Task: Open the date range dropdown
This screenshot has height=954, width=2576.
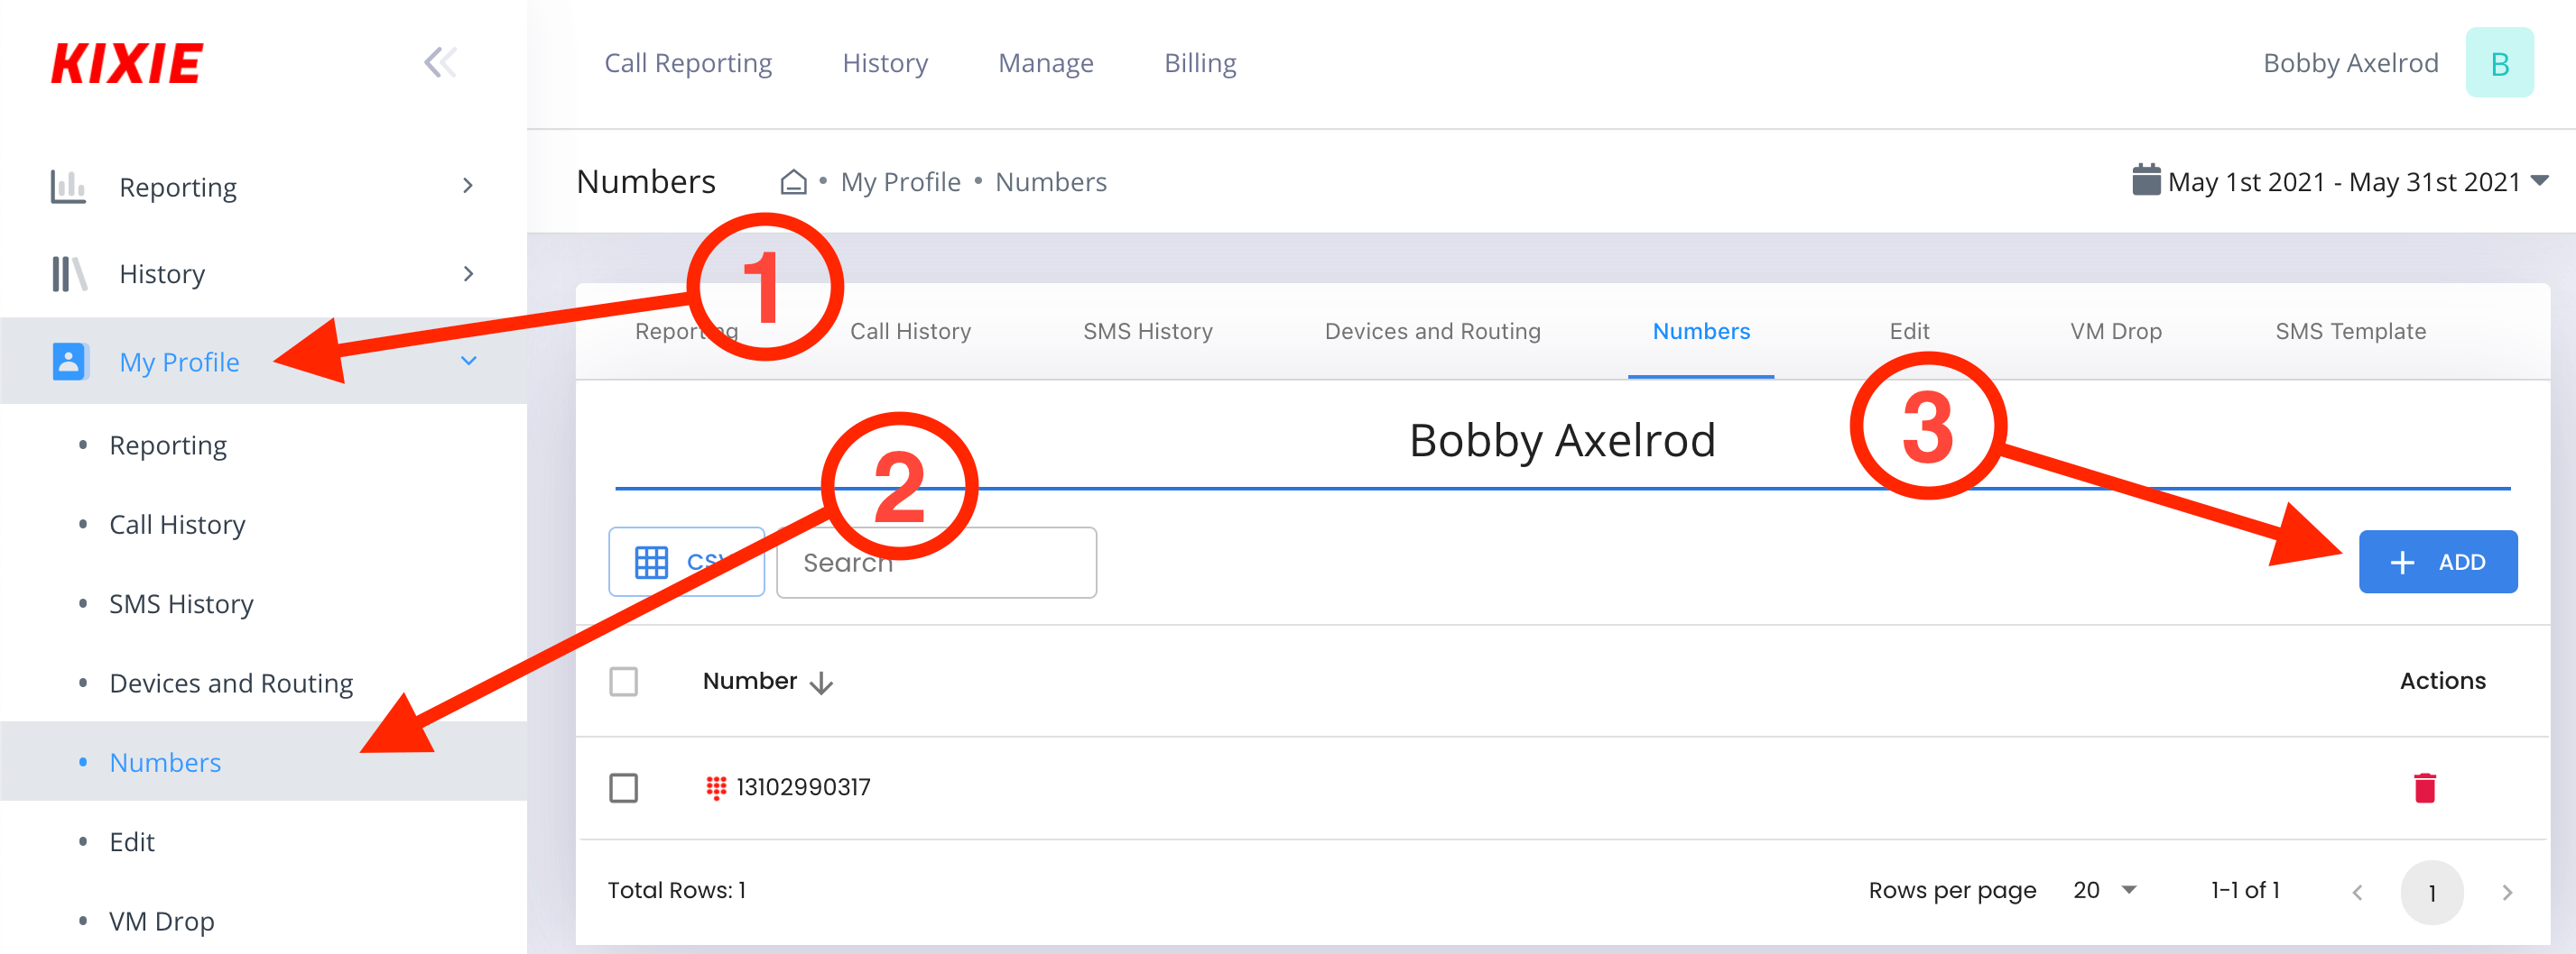Action: [x=2539, y=181]
